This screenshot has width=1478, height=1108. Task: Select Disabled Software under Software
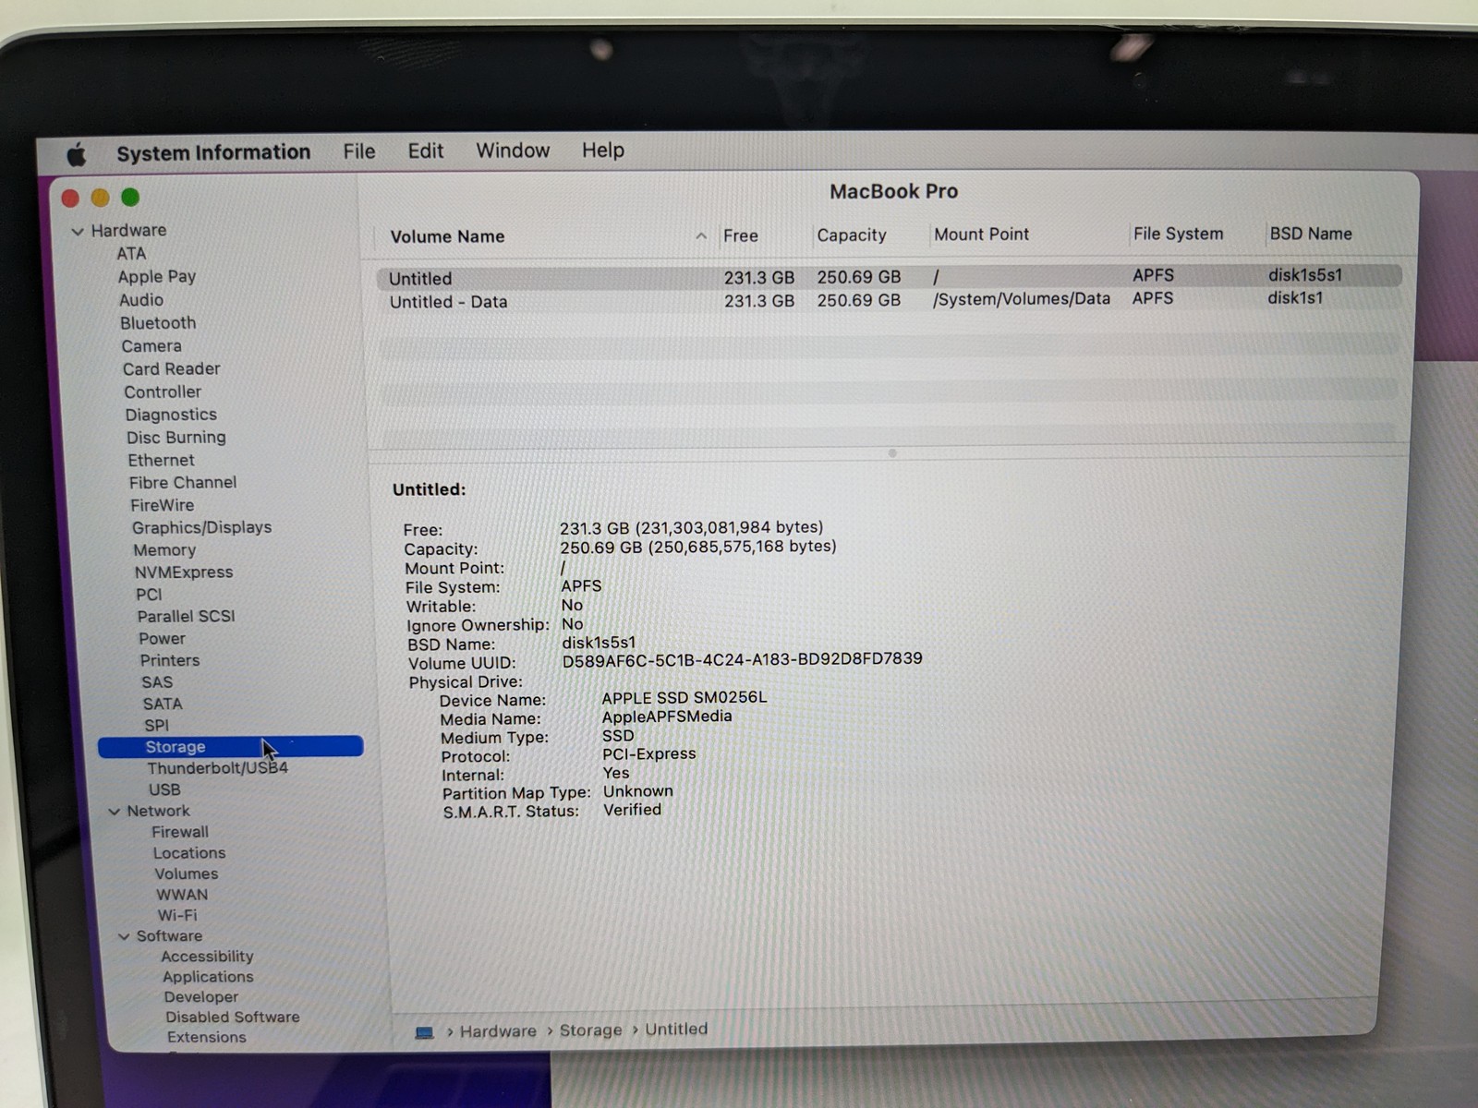233,1017
